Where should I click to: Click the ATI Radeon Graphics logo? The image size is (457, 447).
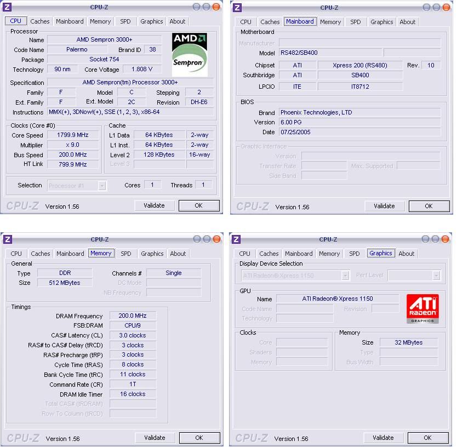pos(422,309)
